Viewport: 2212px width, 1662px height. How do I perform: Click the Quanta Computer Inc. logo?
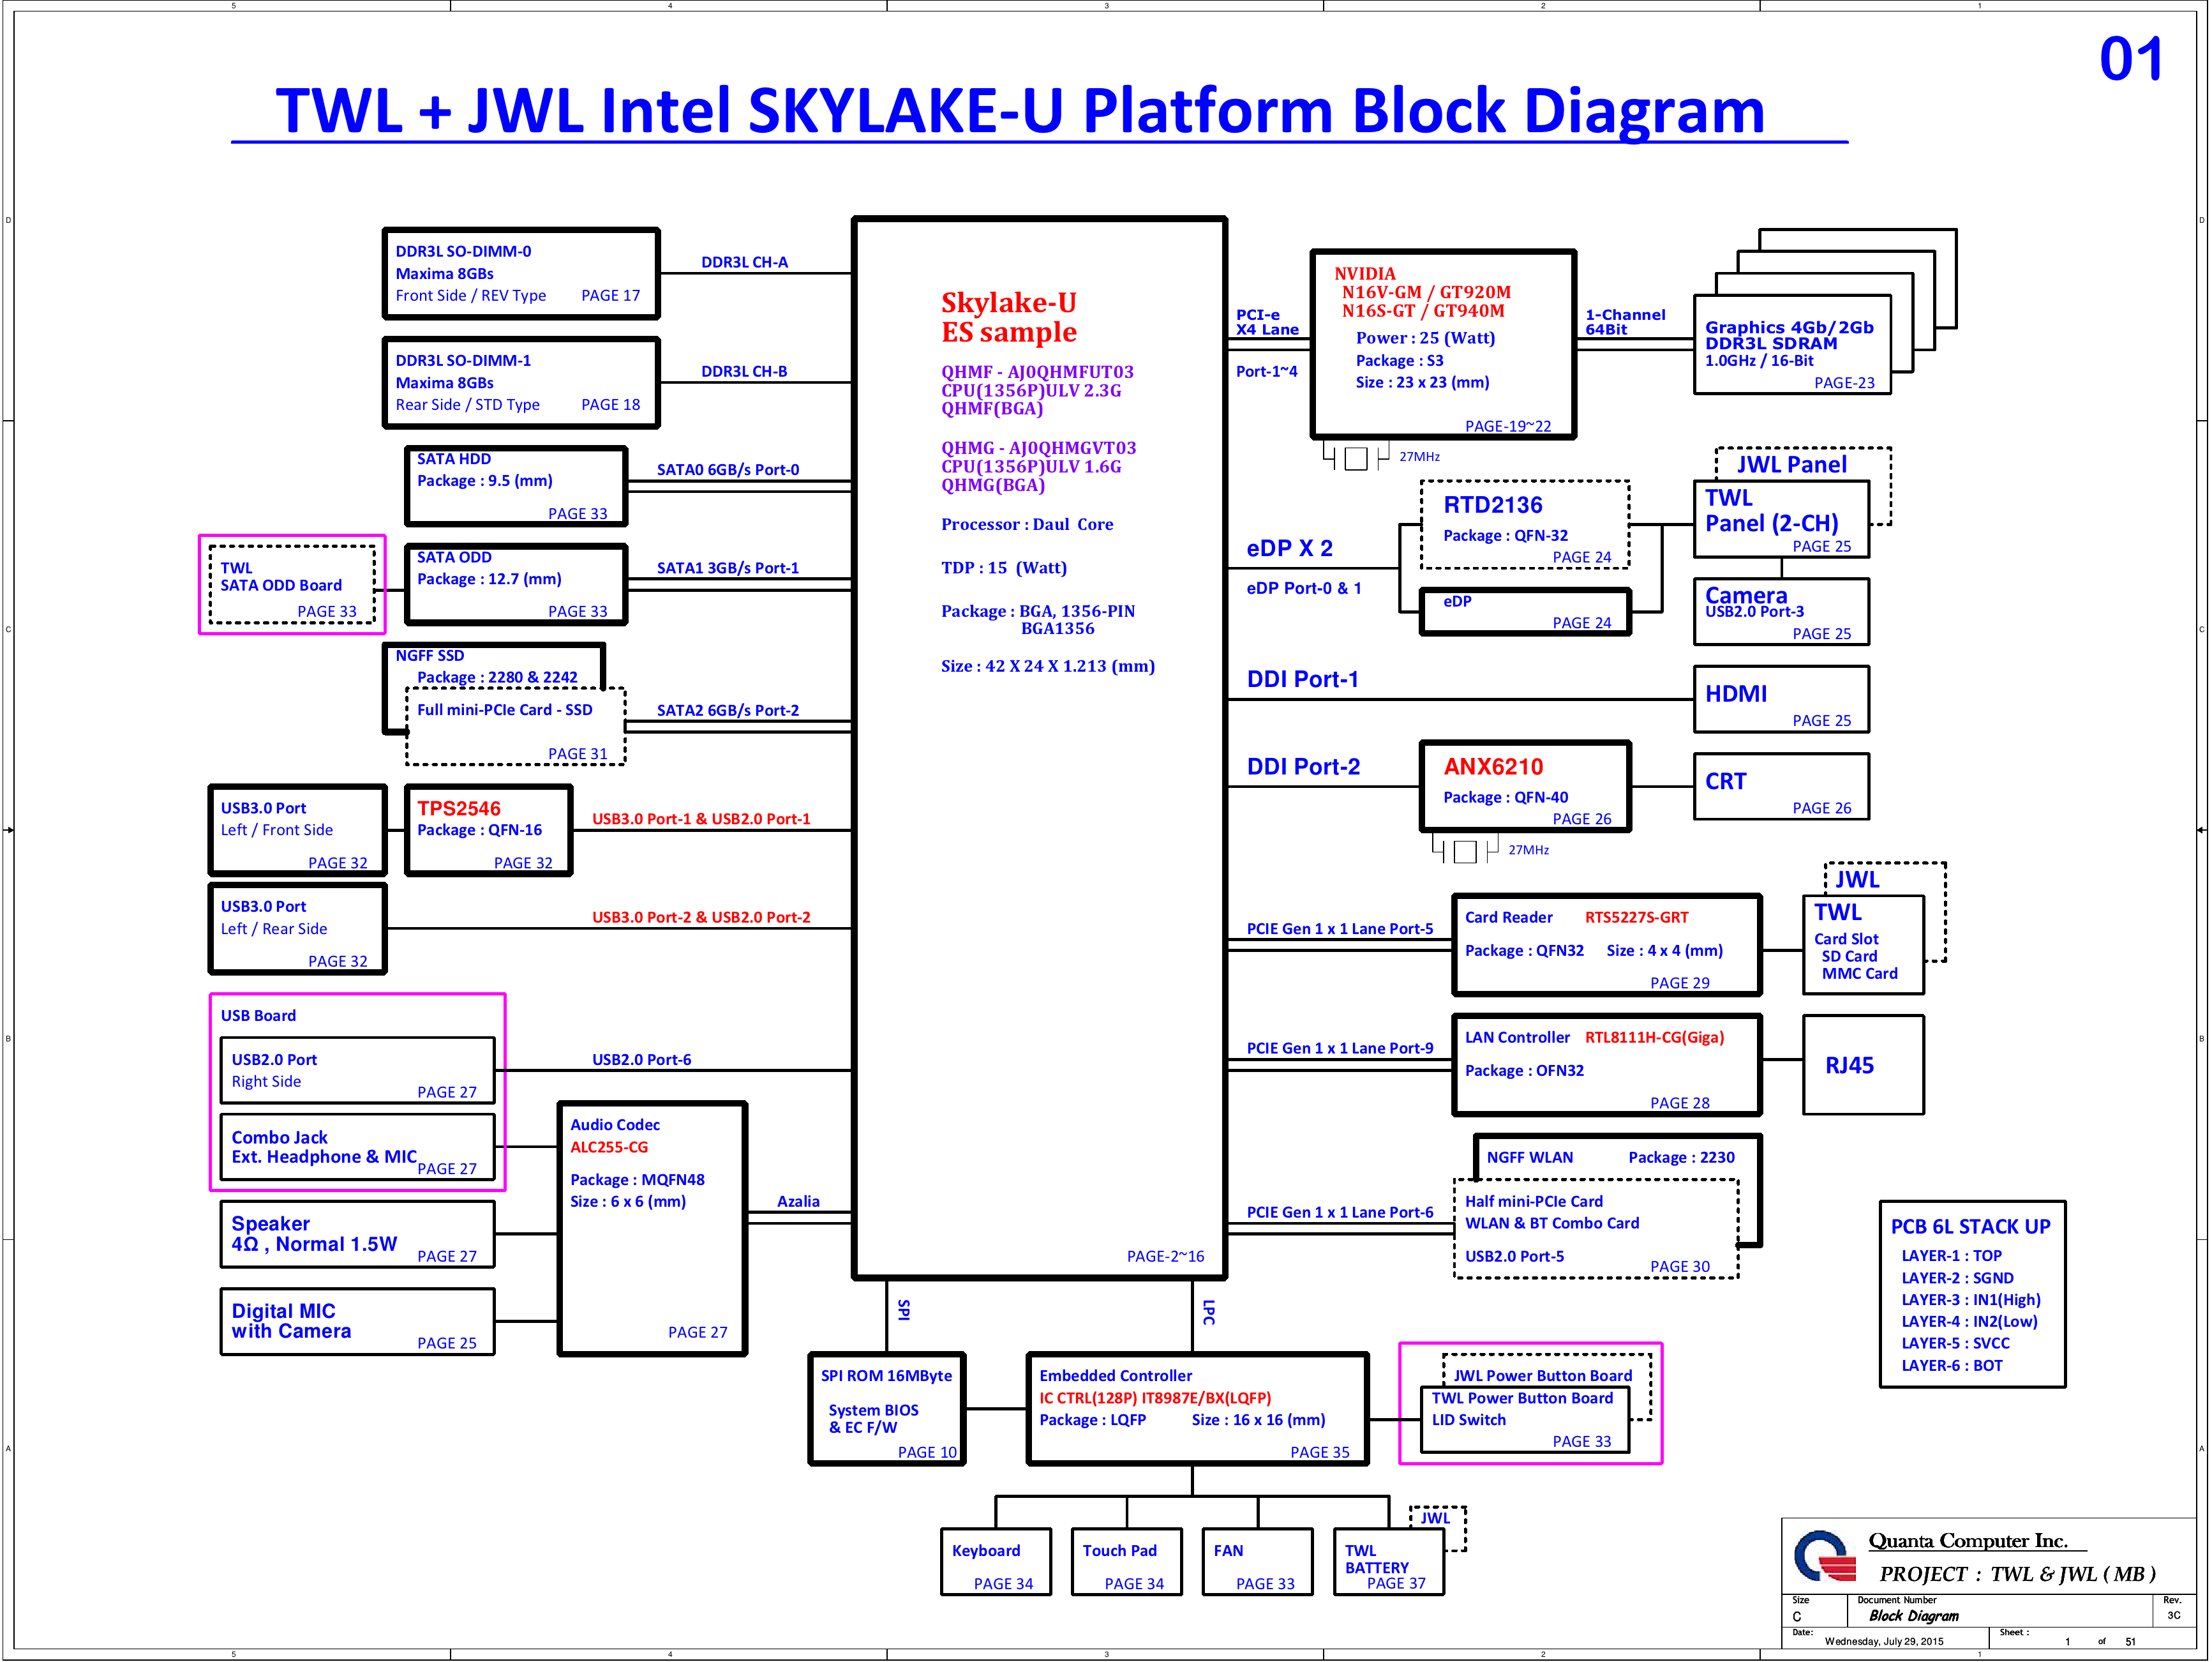click(1825, 1556)
